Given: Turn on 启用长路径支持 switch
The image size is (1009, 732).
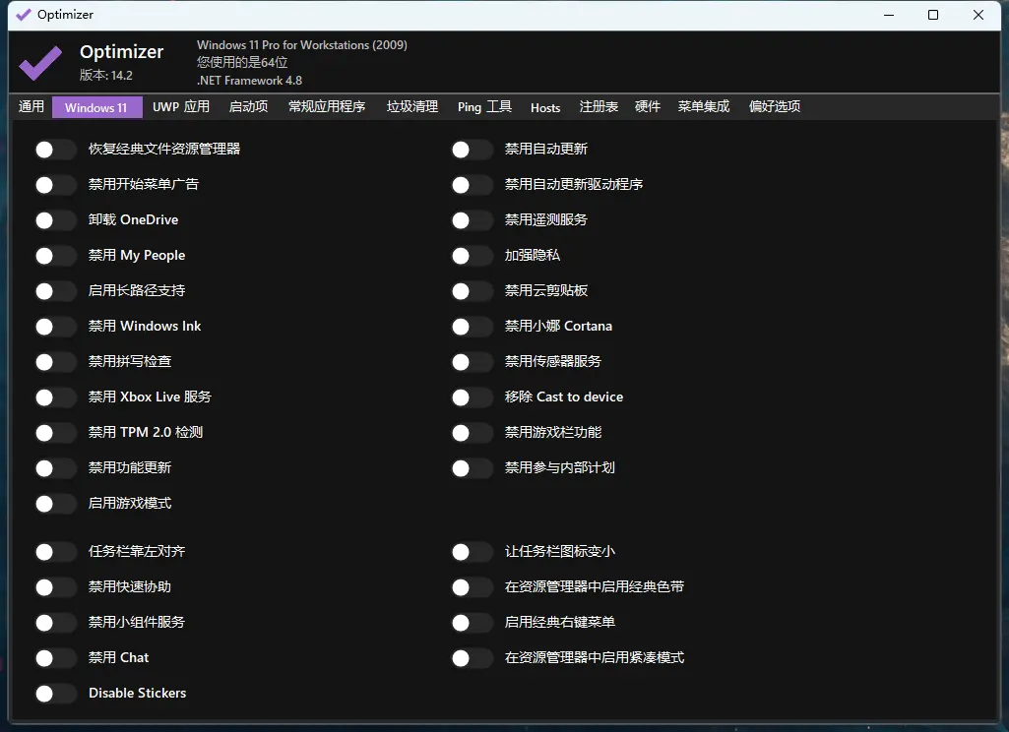Looking at the screenshot, I should pos(56,291).
